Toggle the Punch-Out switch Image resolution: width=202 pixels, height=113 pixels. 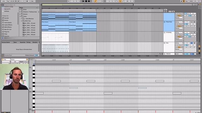tap(123, 1)
